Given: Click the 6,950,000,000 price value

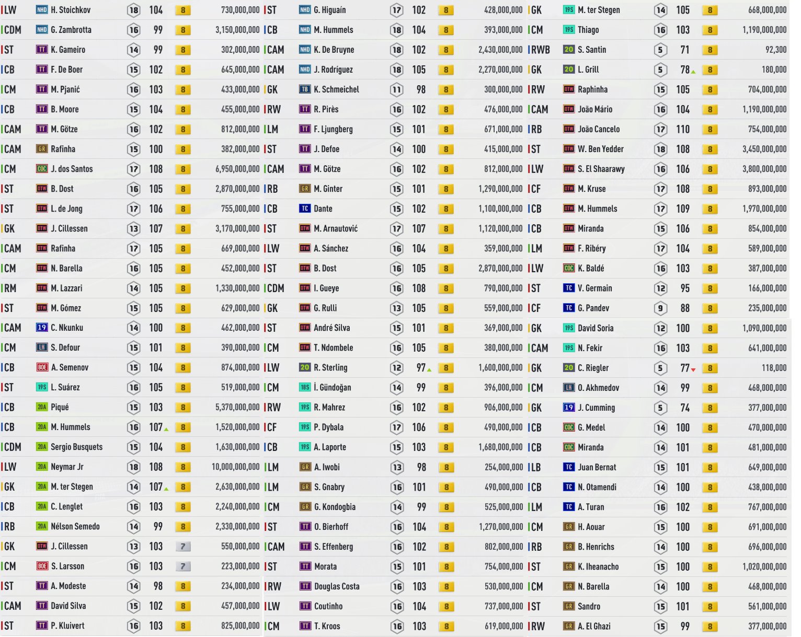Looking at the screenshot, I should pos(237,169).
